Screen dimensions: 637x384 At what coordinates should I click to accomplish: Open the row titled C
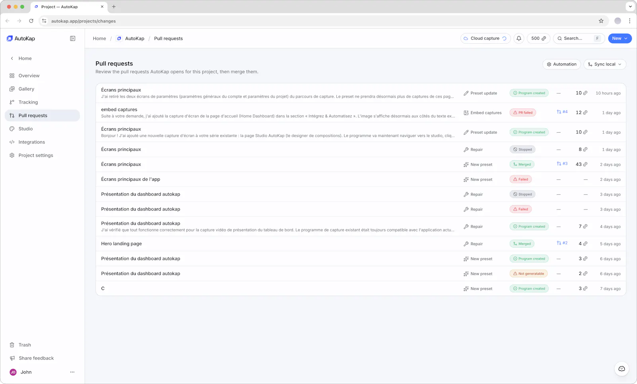[361, 288]
